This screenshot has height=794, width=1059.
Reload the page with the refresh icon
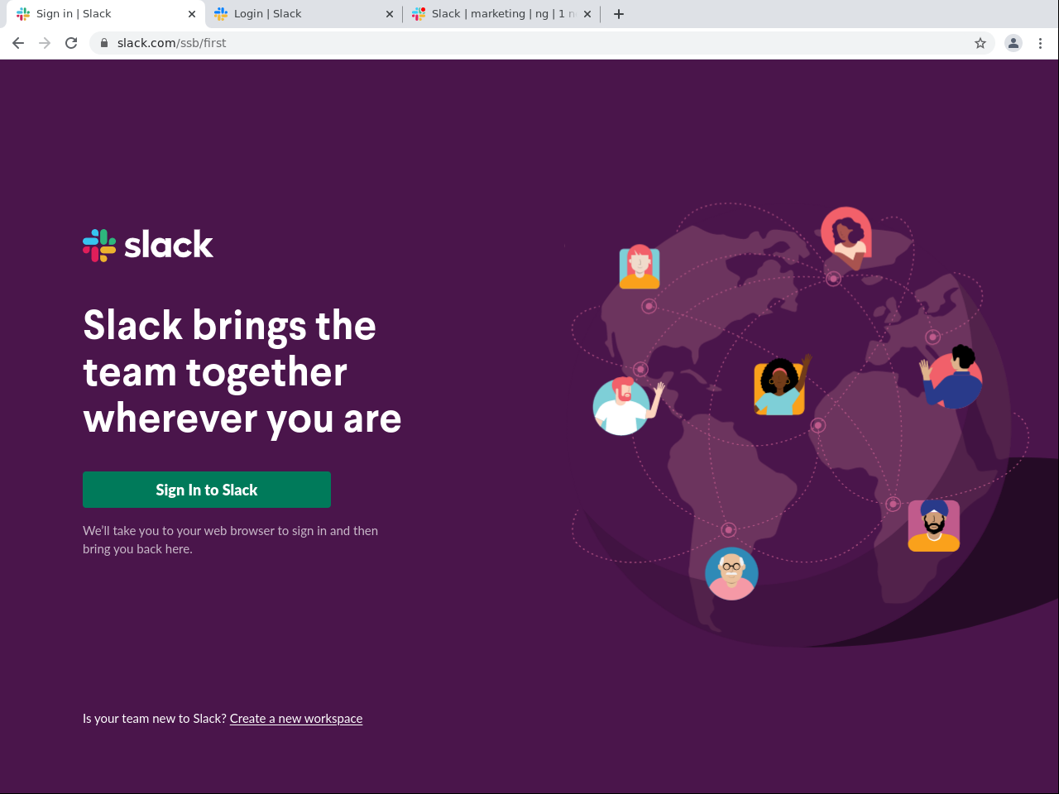(x=71, y=43)
